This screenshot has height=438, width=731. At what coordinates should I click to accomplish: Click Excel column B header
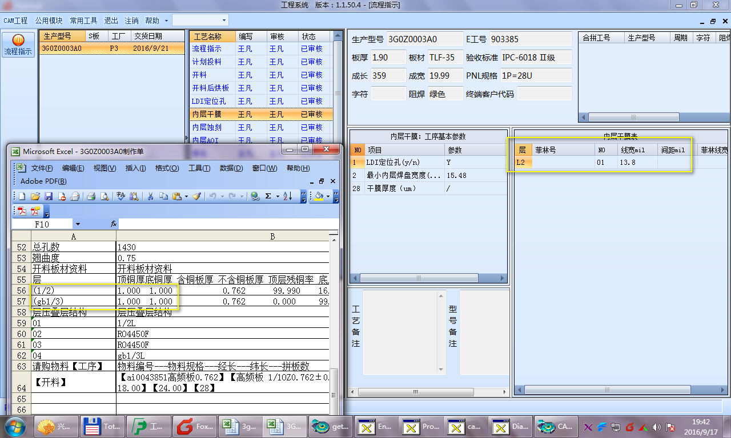coord(223,237)
